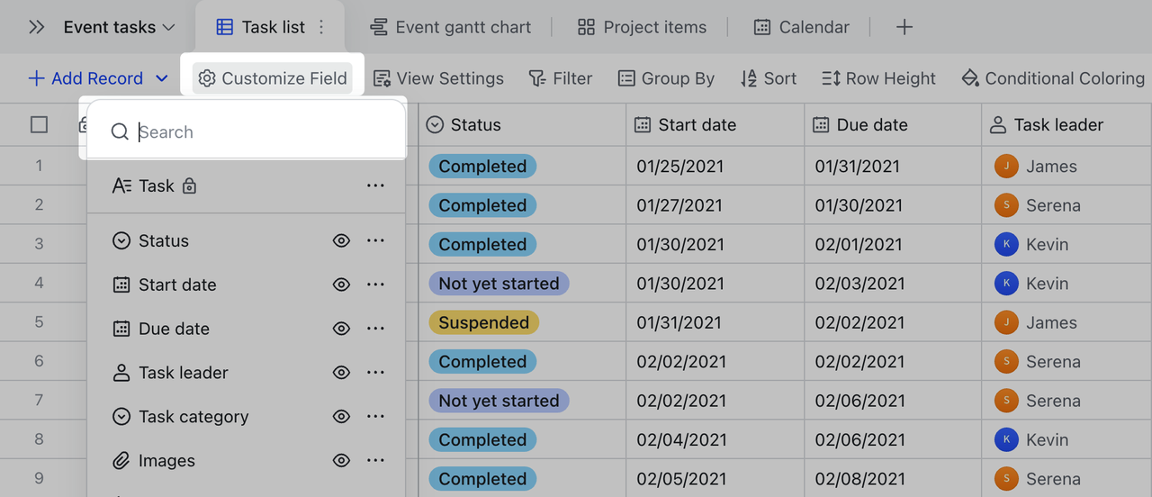Click Completed status tag in row 1
The height and width of the screenshot is (497, 1152).
point(482,167)
